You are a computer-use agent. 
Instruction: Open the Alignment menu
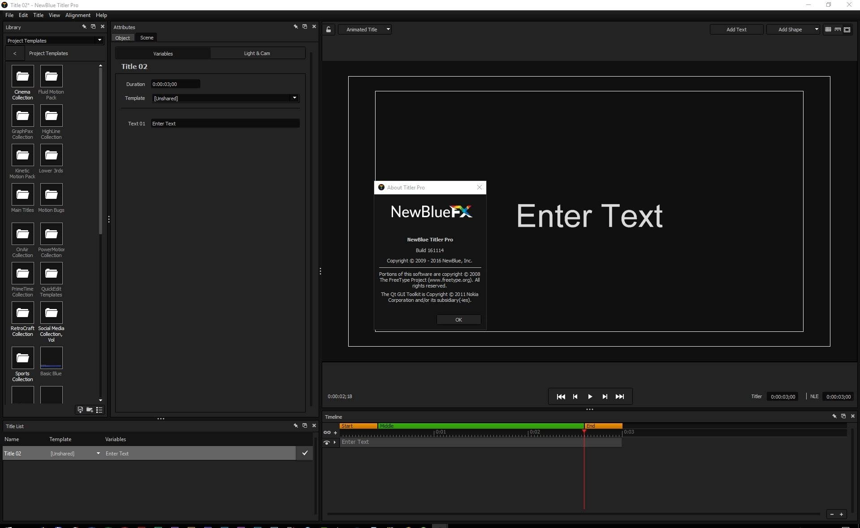(x=78, y=15)
